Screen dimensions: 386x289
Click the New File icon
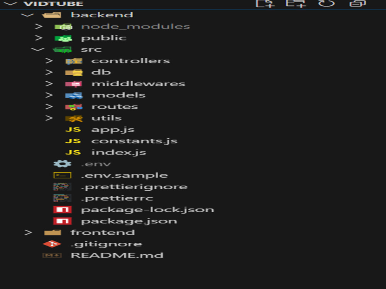click(265, 3)
